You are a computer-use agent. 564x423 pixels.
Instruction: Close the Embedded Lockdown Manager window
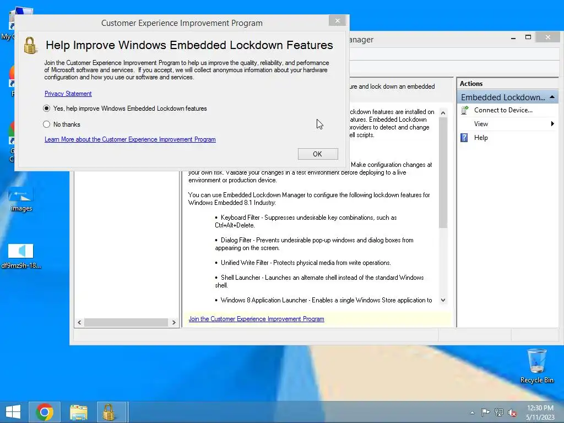[548, 37]
